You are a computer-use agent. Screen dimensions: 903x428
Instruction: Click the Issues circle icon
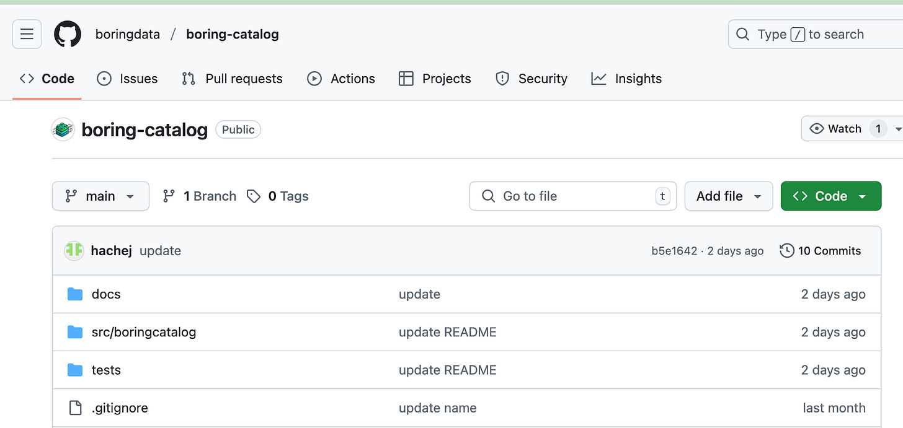coord(104,79)
